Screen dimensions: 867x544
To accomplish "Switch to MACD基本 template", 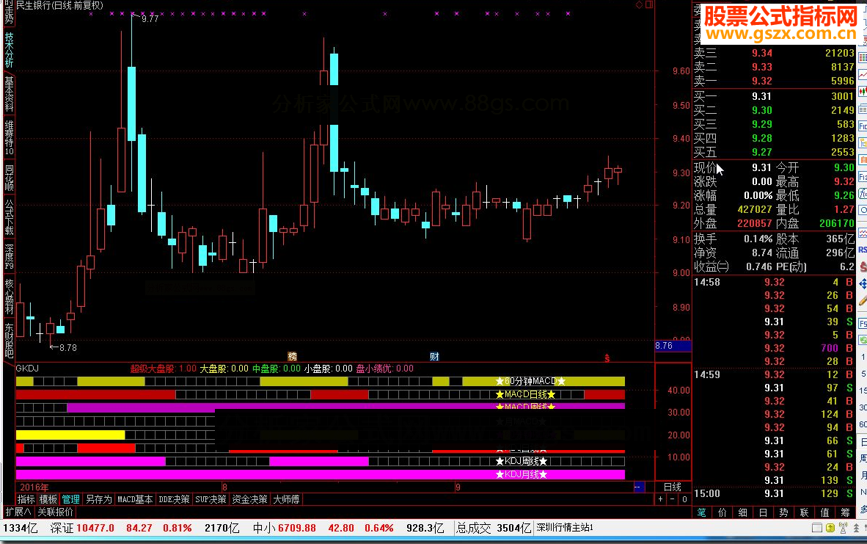I will point(135,499).
